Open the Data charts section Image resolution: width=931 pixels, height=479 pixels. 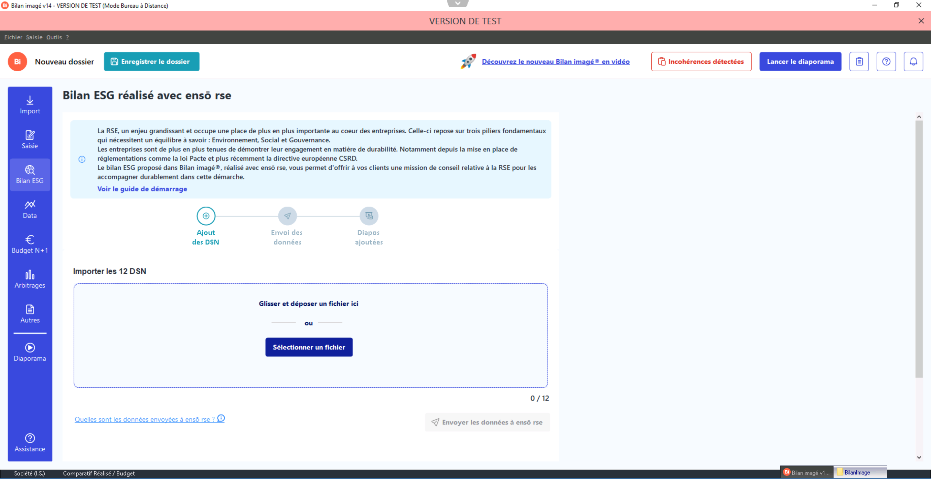30,209
